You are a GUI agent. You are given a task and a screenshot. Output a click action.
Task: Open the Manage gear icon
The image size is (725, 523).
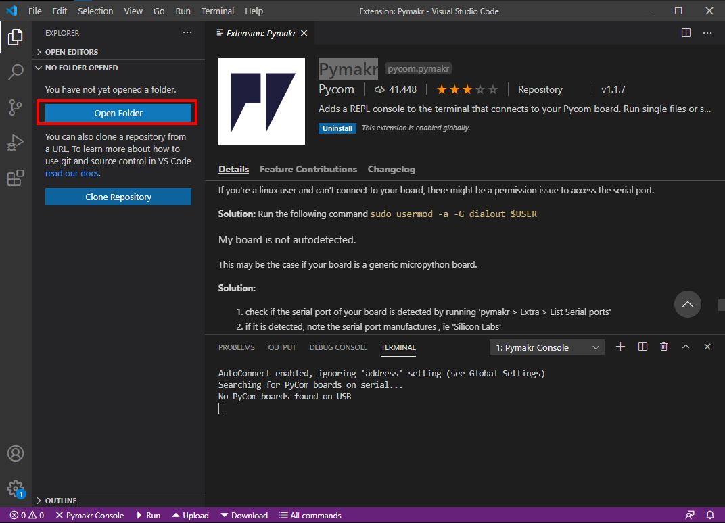click(x=16, y=489)
